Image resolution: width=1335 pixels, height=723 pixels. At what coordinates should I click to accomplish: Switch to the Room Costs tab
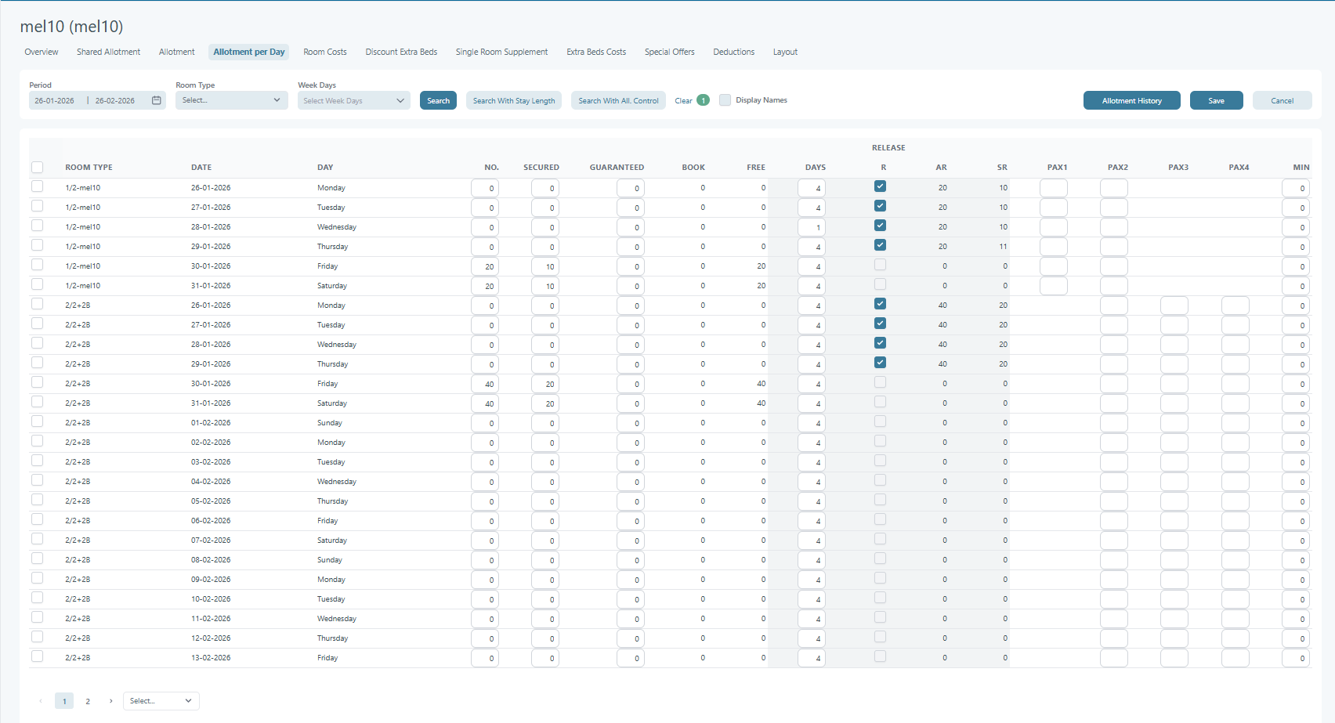(x=325, y=52)
